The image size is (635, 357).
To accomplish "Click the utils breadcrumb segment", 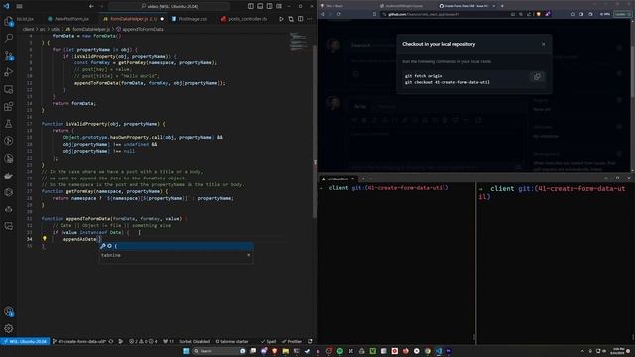I will click(56, 29).
